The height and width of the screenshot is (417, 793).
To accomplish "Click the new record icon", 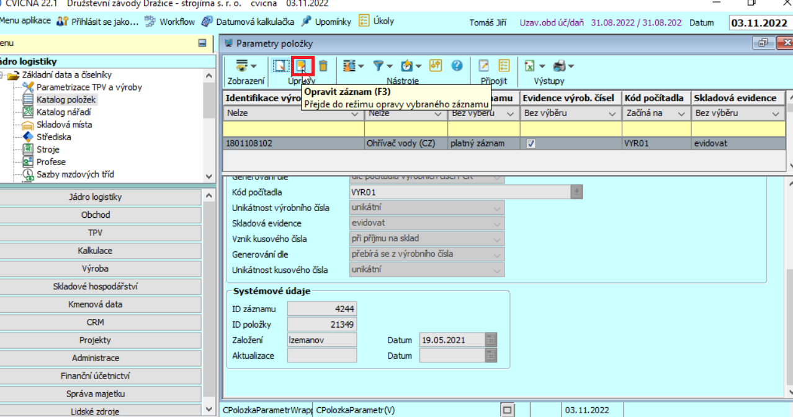I will click(x=281, y=66).
